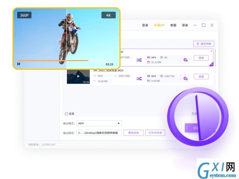Open gear settings for the 1280*720 row
The image size is (239, 179).
tap(186, 78)
